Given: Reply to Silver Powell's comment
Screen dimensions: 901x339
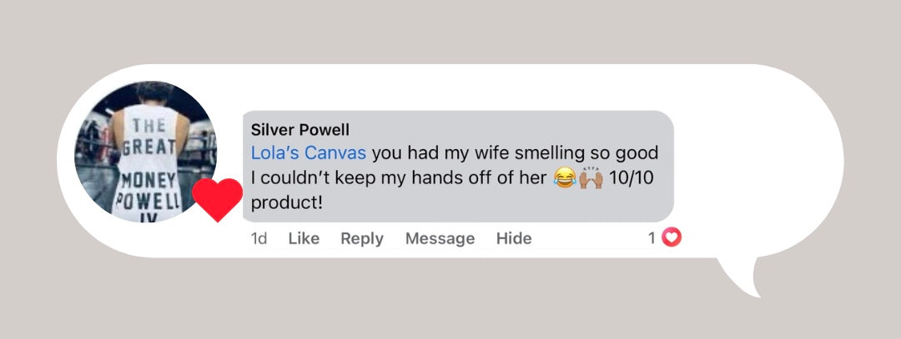Looking at the screenshot, I should [x=362, y=239].
